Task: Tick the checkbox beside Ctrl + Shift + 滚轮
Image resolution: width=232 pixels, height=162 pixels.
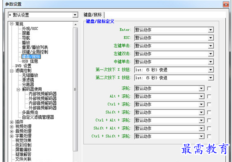Action: coord(209,136)
